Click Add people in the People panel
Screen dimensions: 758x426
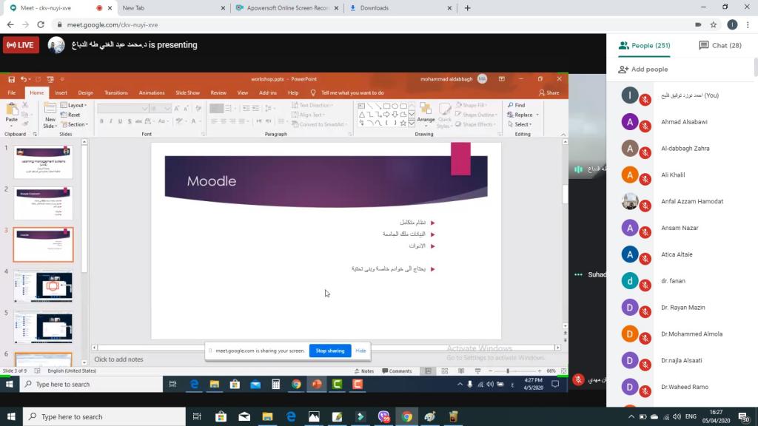click(x=643, y=70)
